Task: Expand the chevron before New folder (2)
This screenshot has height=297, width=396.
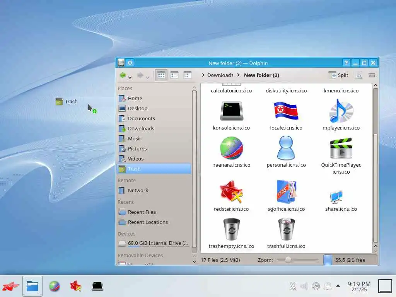Action: pos(238,75)
